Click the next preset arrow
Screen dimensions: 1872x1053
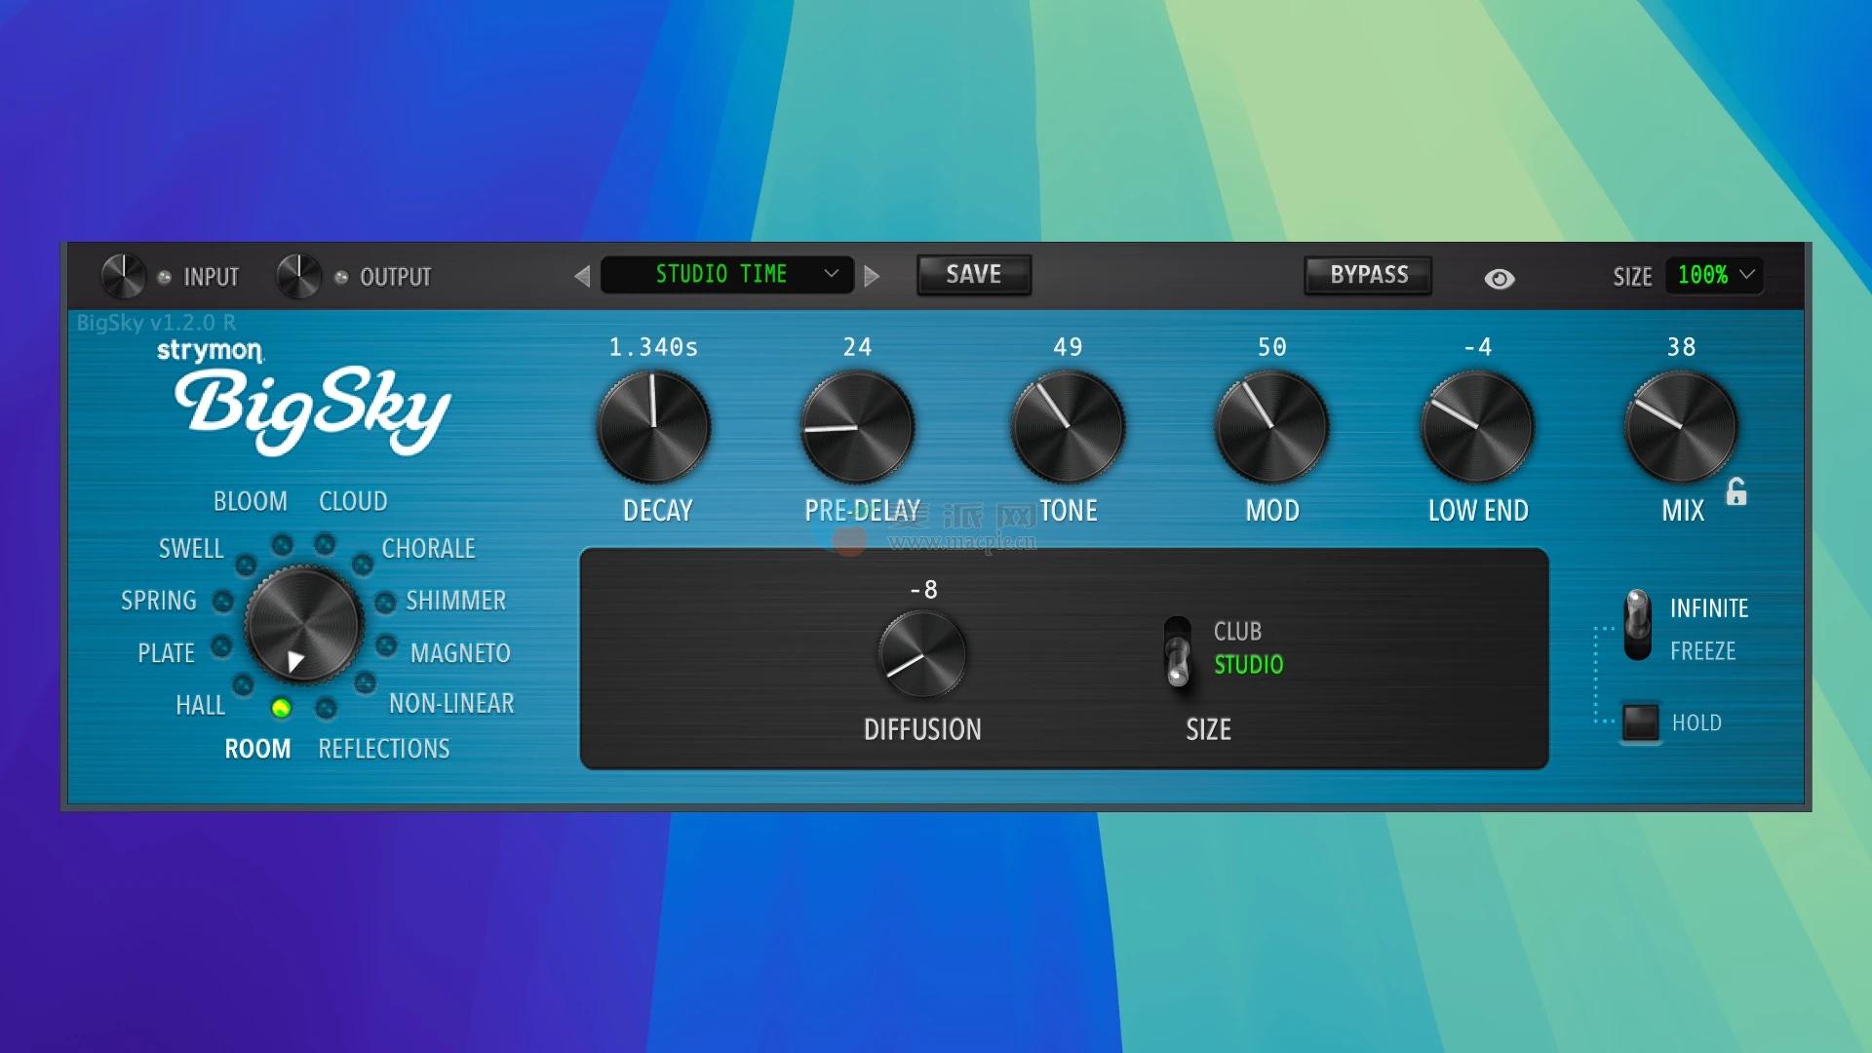pyautogui.click(x=872, y=276)
